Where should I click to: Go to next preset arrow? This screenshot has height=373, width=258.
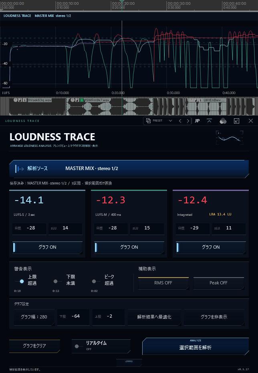[188, 121]
